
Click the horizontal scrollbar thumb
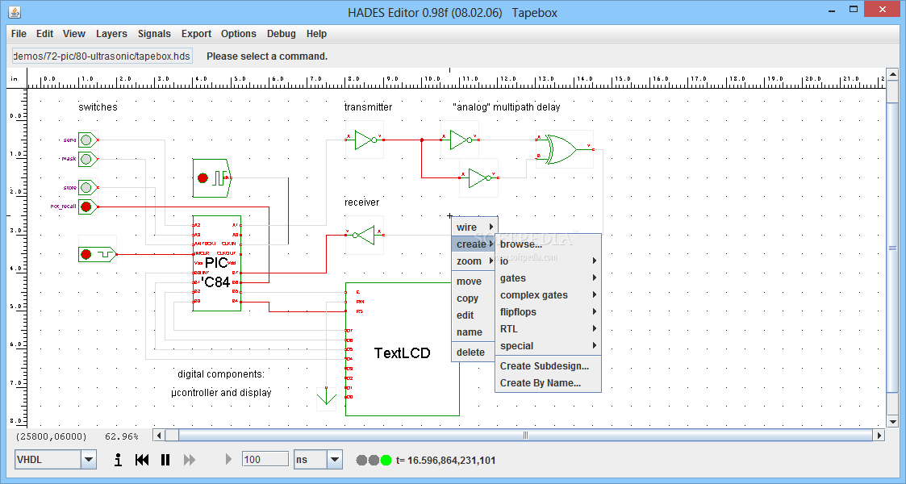click(x=525, y=436)
